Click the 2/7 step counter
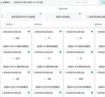The image size is (105, 97). point(80,14)
